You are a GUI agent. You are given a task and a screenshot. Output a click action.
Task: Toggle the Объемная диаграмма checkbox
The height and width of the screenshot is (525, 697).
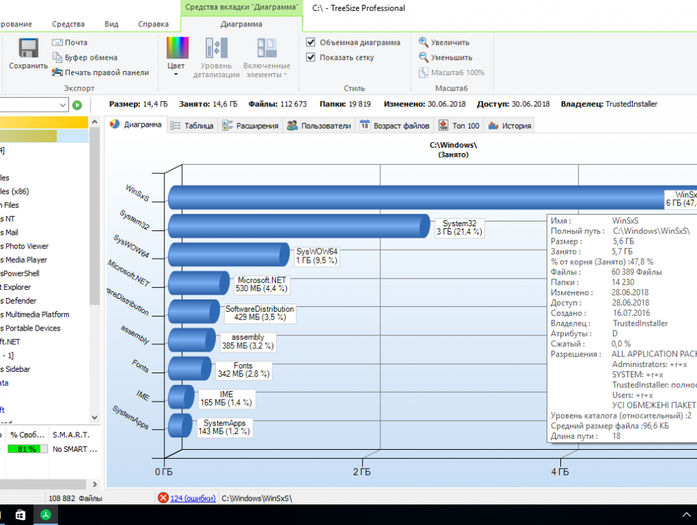(311, 42)
